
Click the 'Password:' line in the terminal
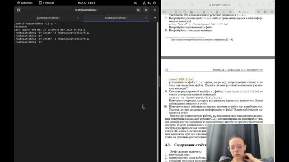(x=21, y=27)
